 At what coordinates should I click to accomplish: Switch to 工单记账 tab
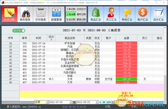coord(71,9)
